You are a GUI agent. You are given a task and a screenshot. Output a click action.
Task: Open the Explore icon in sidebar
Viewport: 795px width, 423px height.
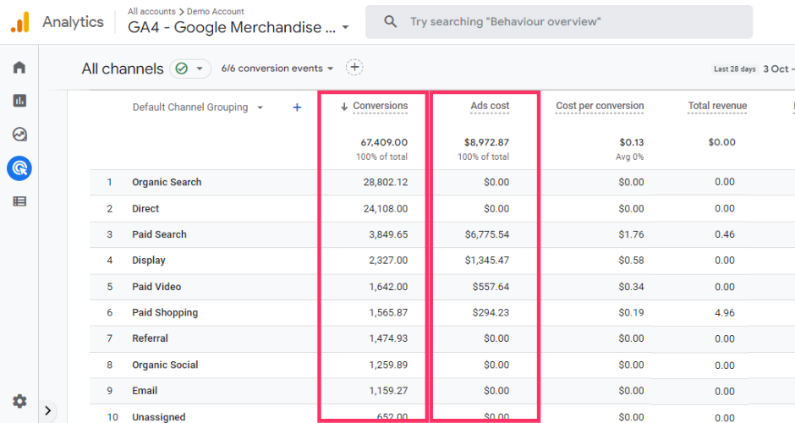19,135
